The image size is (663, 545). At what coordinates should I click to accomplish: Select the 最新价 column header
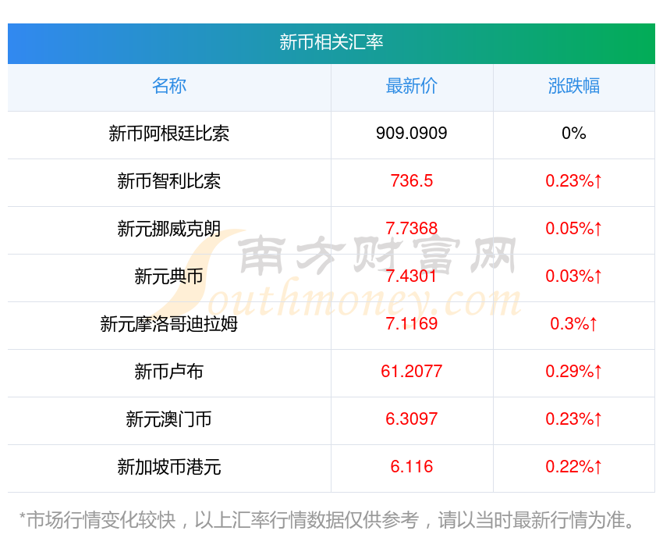click(x=411, y=86)
